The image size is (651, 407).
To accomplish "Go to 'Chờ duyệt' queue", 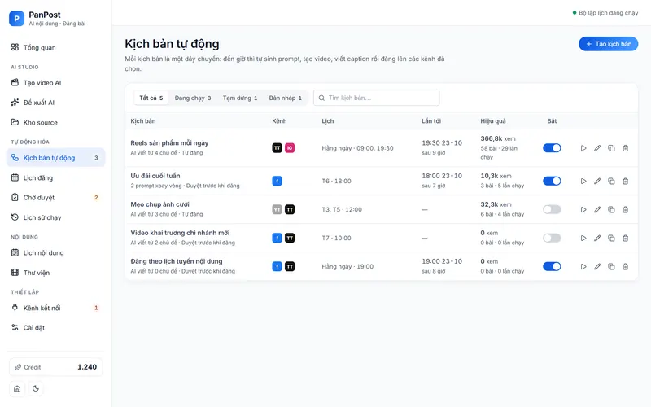I will pyautogui.click(x=55, y=198).
